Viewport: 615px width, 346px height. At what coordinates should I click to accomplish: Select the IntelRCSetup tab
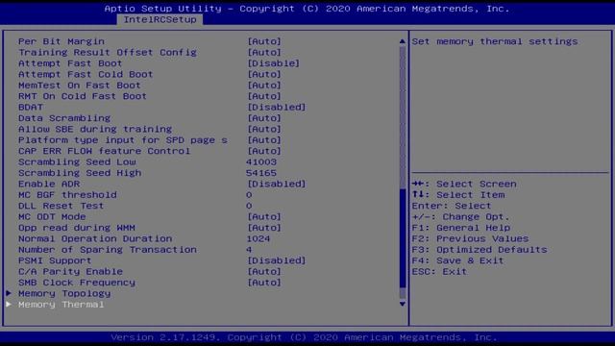160,19
